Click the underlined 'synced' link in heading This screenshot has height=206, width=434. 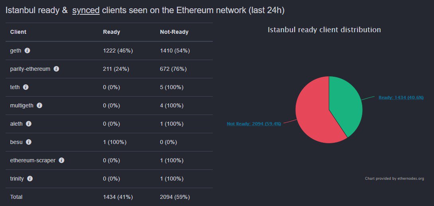[86, 10]
